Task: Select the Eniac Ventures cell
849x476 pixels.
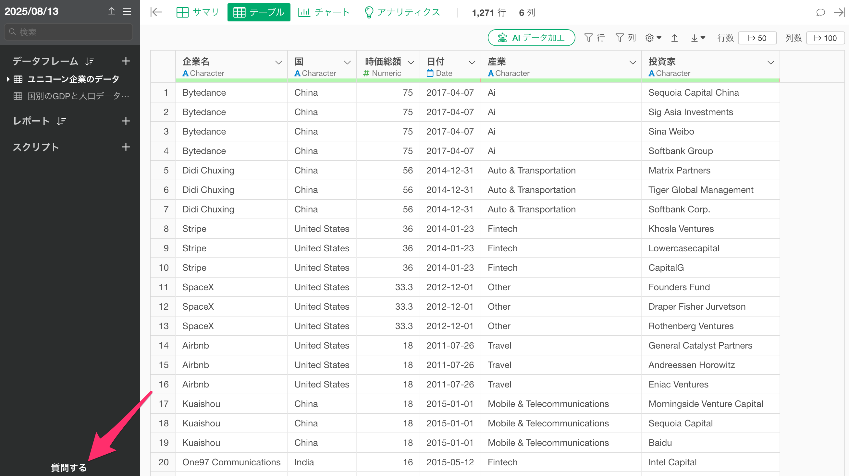Action: tap(710, 384)
